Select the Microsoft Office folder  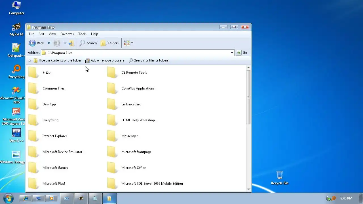point(126,168)
